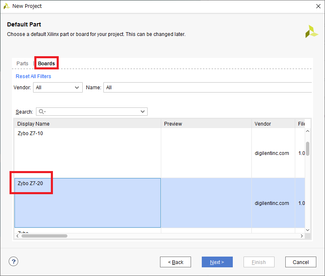The image size is (325, 276).
Task: Click the Reset All Filters link
Action: pyautogui.click(x=33, y=76)
